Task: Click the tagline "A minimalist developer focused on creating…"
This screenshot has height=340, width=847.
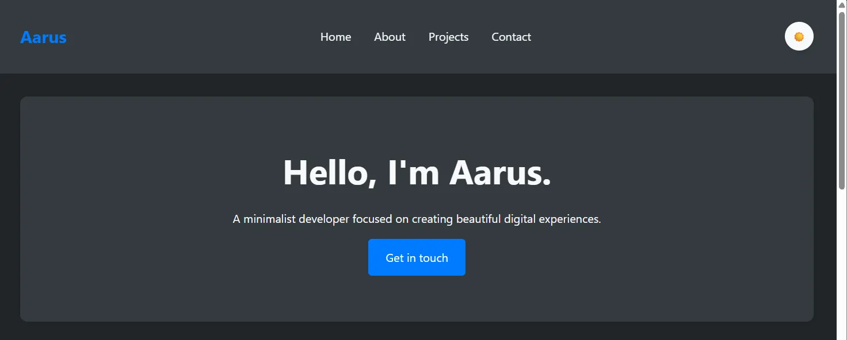Action: [417, 219]
